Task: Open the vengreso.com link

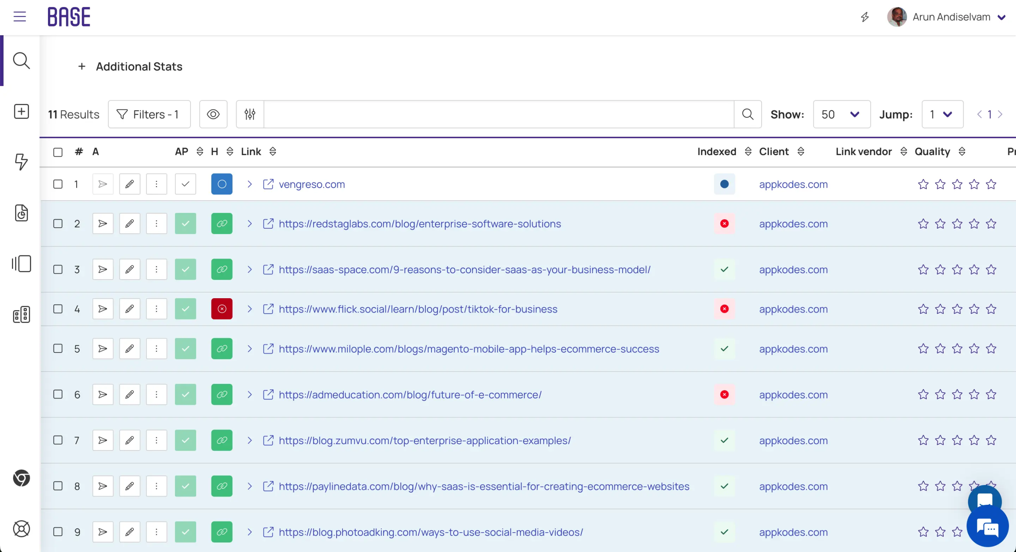Action: pyautogui.click(x=312, y=184)
